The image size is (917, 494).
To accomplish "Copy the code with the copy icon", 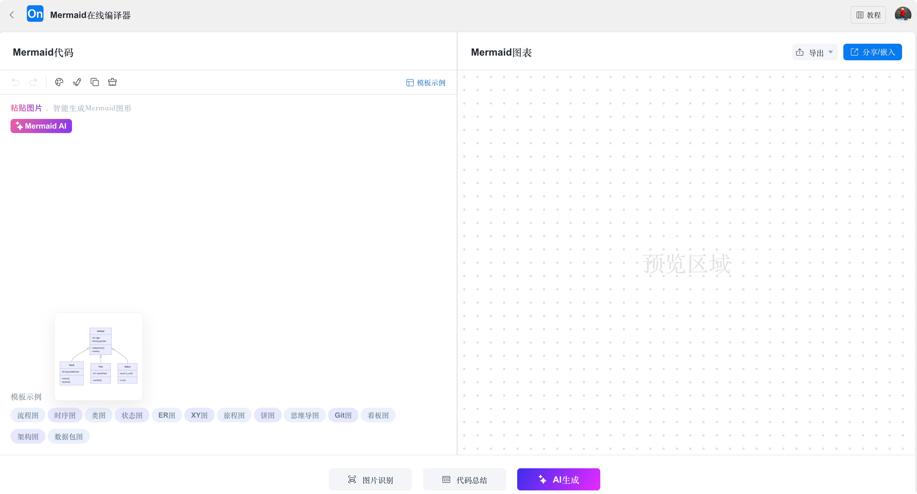I will (95, 82).
